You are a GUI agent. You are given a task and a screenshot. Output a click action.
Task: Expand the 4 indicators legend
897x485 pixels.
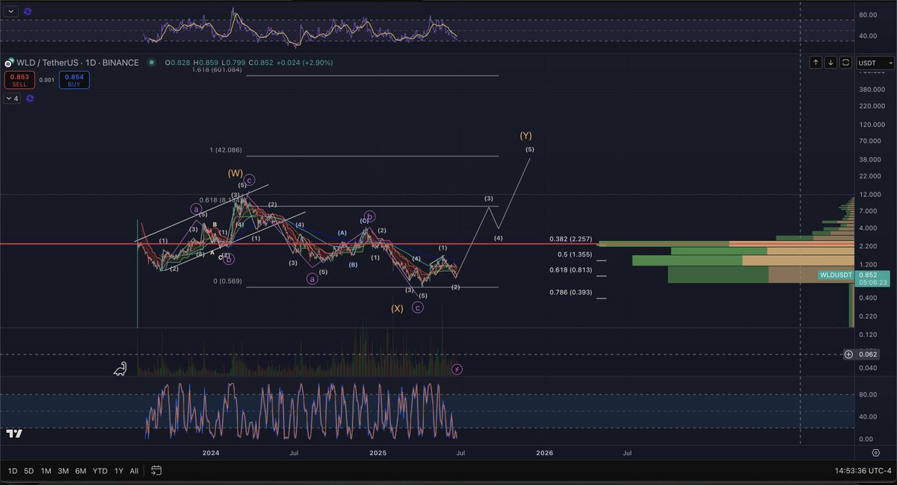click(13, 98)
